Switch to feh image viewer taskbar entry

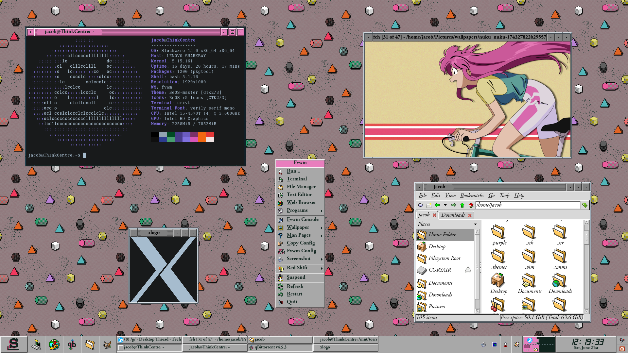pyautogui.click(x=215, y=340)
